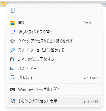Select クイック アクセスからピン留めを外す
Screen dimensions: 106x111
(x=54, y=41)
